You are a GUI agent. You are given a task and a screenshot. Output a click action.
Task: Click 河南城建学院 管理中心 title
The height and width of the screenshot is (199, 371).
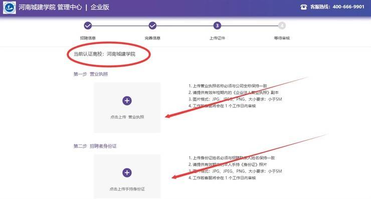pos(50,7)
